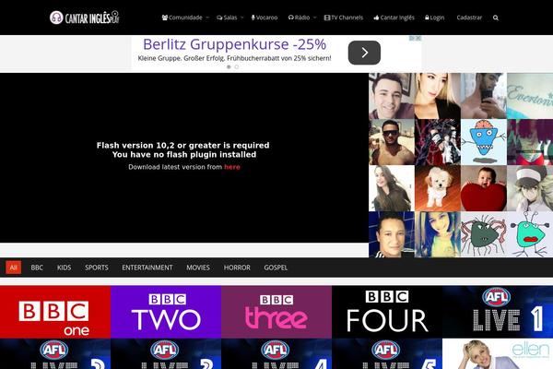Click the blonde woman profile avatar
553x369 pixels.
click(438, 96)
